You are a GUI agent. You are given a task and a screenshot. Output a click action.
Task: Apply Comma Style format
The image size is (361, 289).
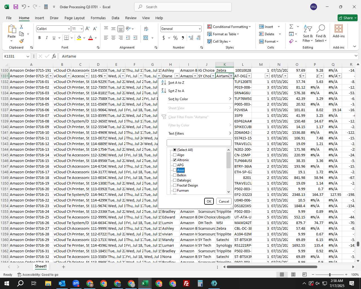[183, 38]
